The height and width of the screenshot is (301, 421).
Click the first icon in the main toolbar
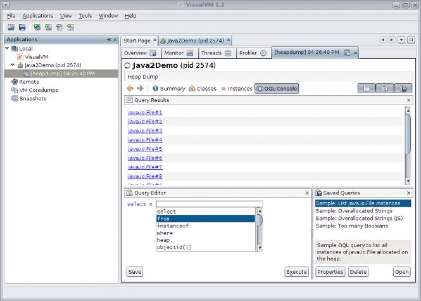[11, 27]
